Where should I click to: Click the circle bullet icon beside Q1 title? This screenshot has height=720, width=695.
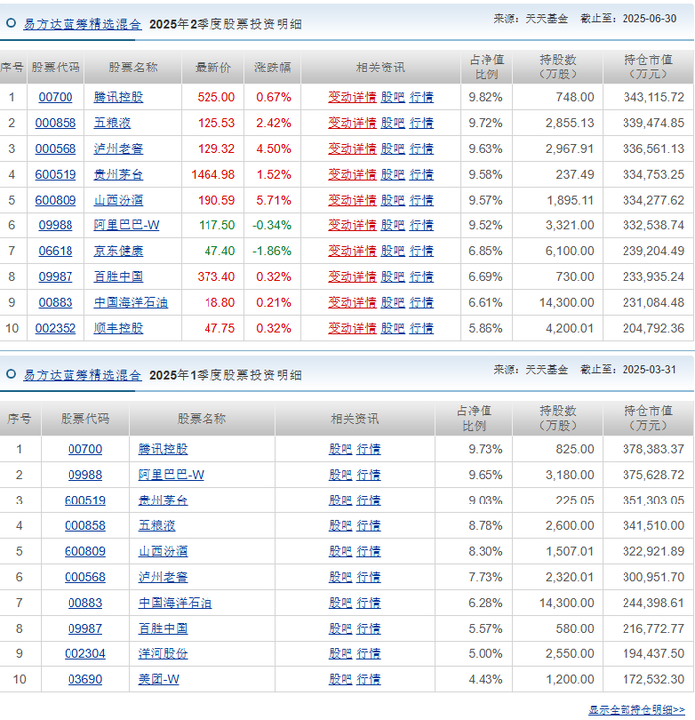[11, 374]
